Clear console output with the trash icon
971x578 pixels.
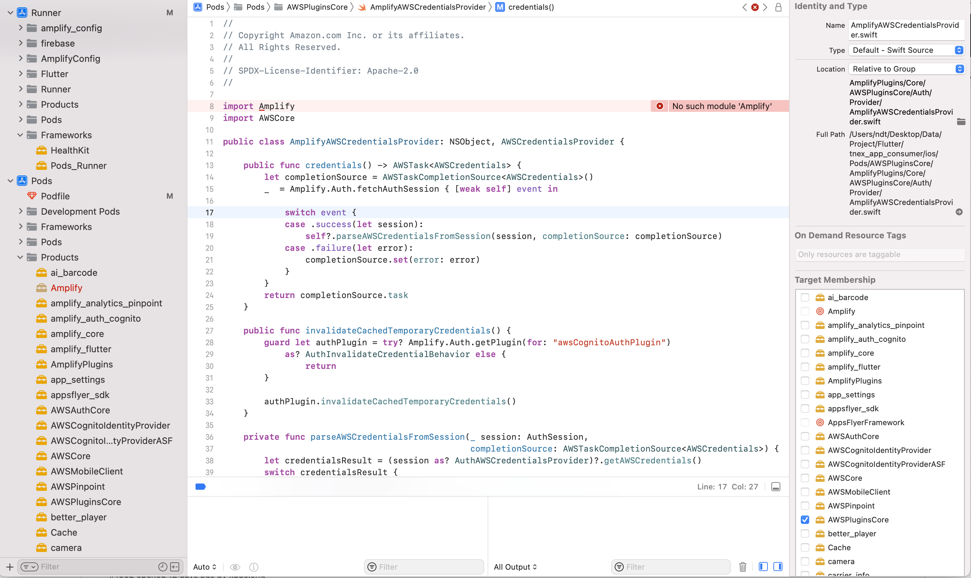743,567
